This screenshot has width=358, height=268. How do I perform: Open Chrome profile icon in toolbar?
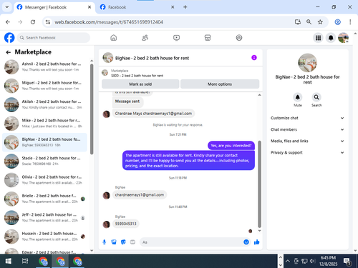[x=337, y=22]
